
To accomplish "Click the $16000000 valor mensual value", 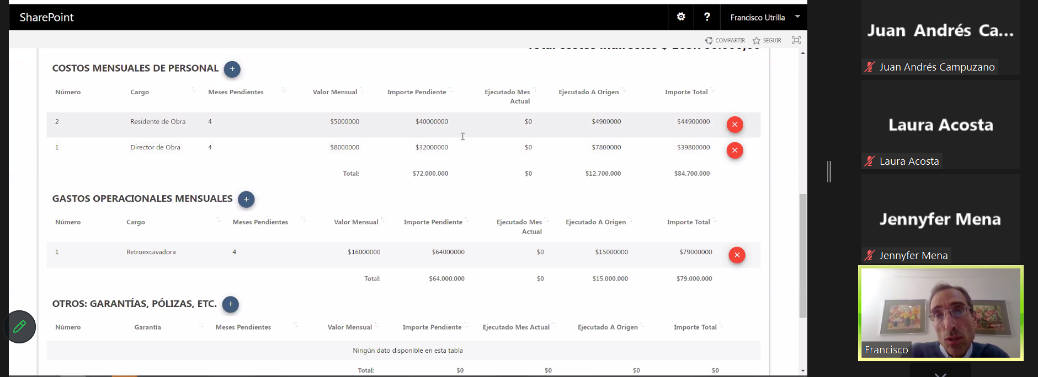I will [364, 252].
